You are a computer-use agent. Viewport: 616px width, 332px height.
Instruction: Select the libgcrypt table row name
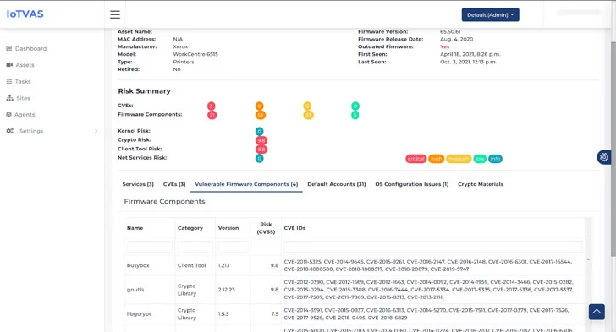(139, 314)
